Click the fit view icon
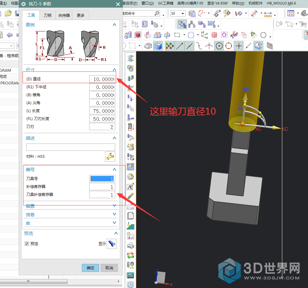308x288 pixels. click(x=291, y=13)
